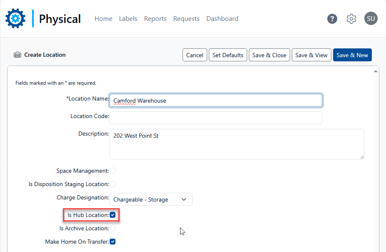The height and width of the screenshot is (252, 386).
Task: Focus the Location Code input field
Action: pyautogui.click(x=216, y=118)
